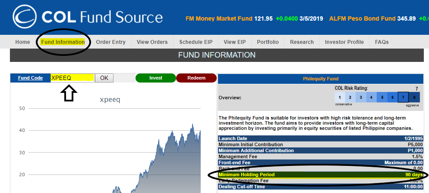The width and height of the screenshot is (429, 193).
Task: Click the Front-end Fee row
Action: pyautogui.click(x=321, y=162)
